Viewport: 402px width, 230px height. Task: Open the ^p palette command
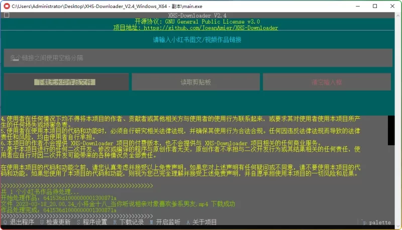pyautogui.click(x=376, y=222)
